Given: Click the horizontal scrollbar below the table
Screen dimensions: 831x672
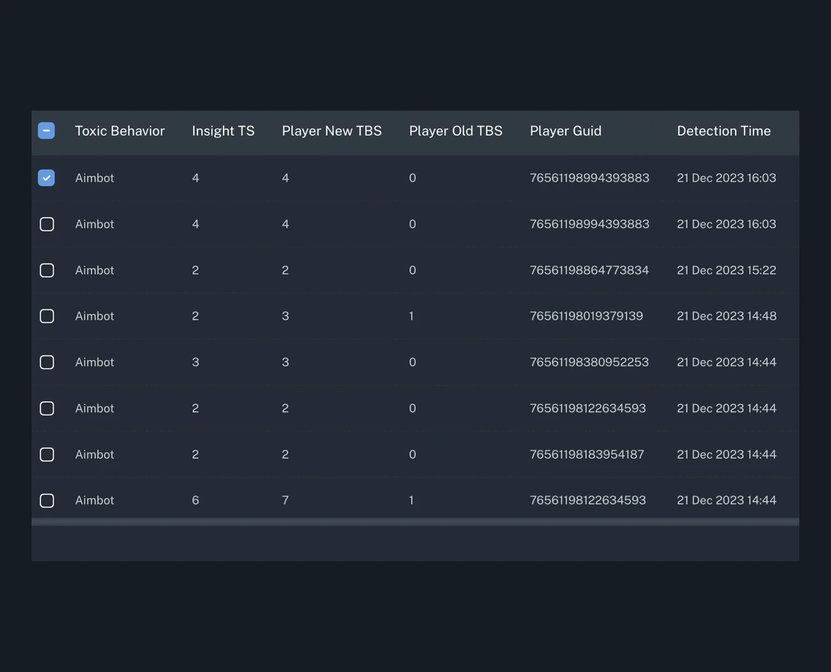Looking at the screenshot, I should click(415, 521).
